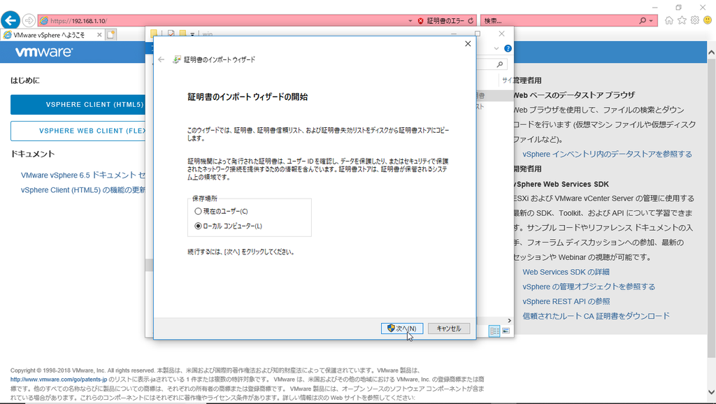The width and height of the screenshot is (716, 404).
Task: Click the certificate error shield icon
Action: [421, 20]
